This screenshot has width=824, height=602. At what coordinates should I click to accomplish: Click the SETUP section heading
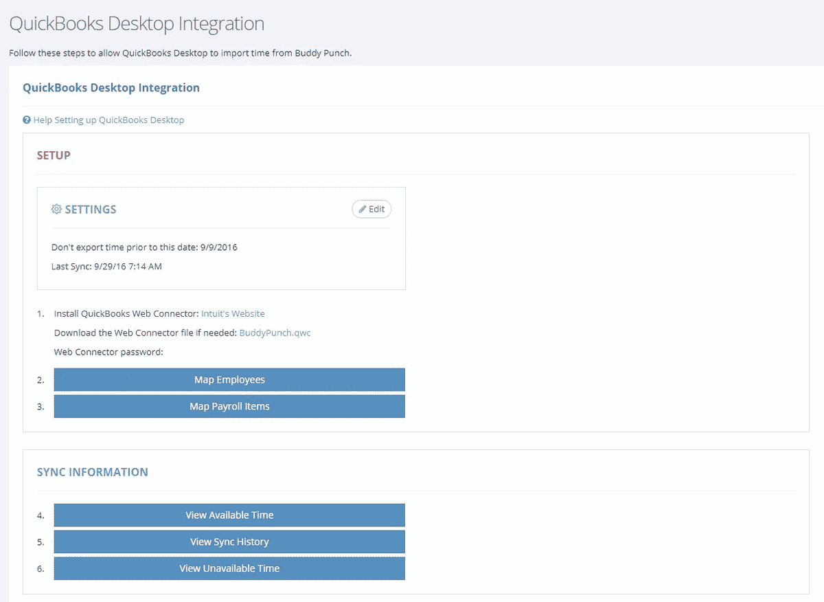pos(54,155)
